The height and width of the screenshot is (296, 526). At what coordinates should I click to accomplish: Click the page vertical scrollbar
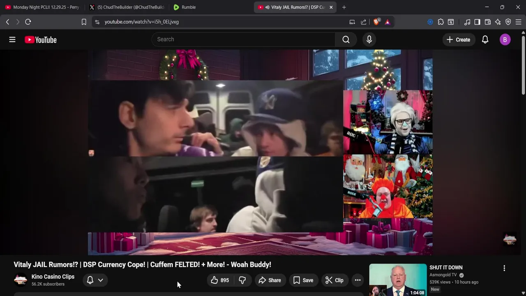(x=523, y=66)
